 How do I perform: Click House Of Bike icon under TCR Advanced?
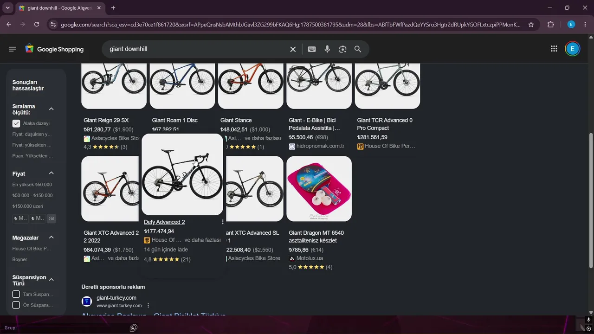pyautogui.click(x=360, y=146)
